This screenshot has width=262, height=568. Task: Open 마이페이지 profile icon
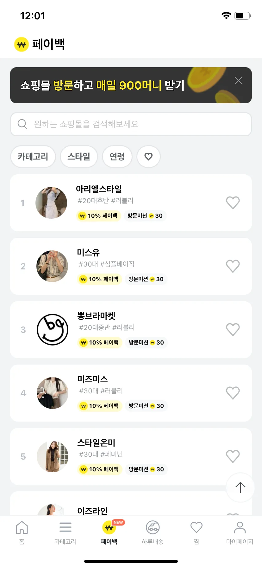click(240, 528)
